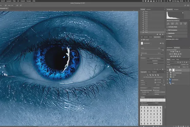Screen dimensions: 190x127
Task: Click Umkehren button in Eigenschaften
Action: click(155, 63)
